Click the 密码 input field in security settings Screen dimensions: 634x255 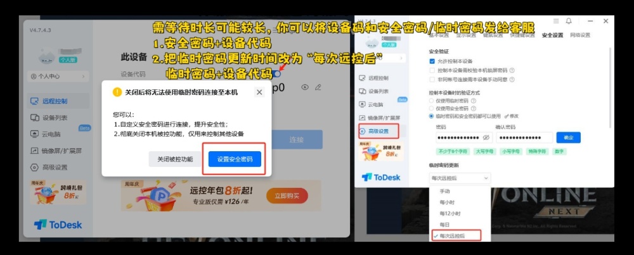[x=464, y=137]
